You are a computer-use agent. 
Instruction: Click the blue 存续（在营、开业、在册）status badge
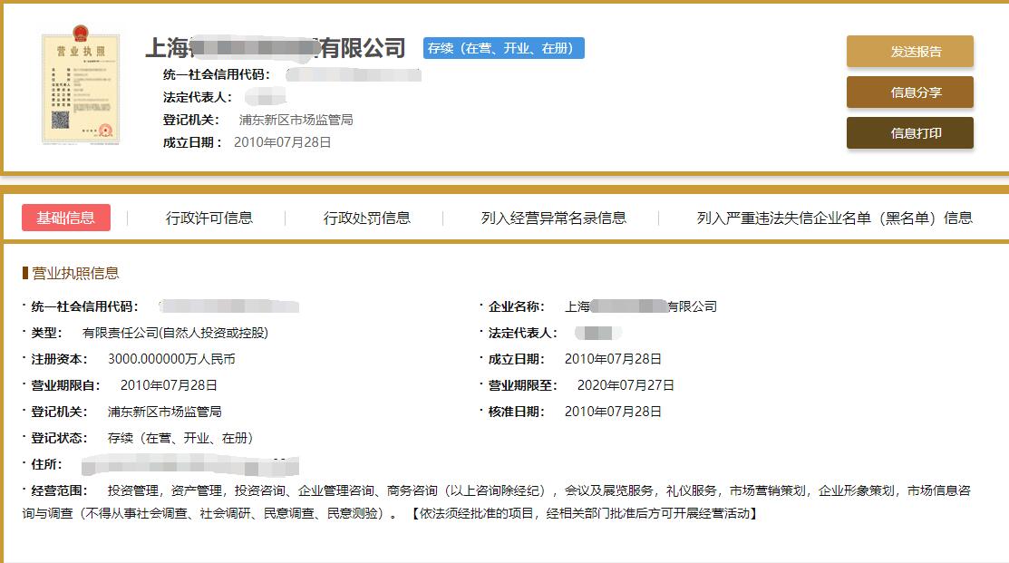[x=503, y=48]
